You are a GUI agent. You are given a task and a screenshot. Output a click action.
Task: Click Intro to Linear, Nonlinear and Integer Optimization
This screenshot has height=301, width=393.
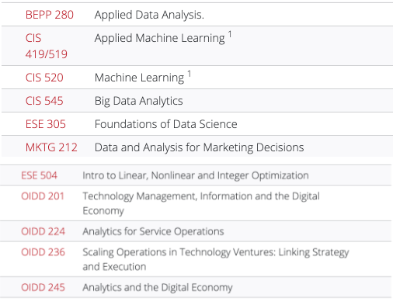pyautogui.click(x=196, y=175)
